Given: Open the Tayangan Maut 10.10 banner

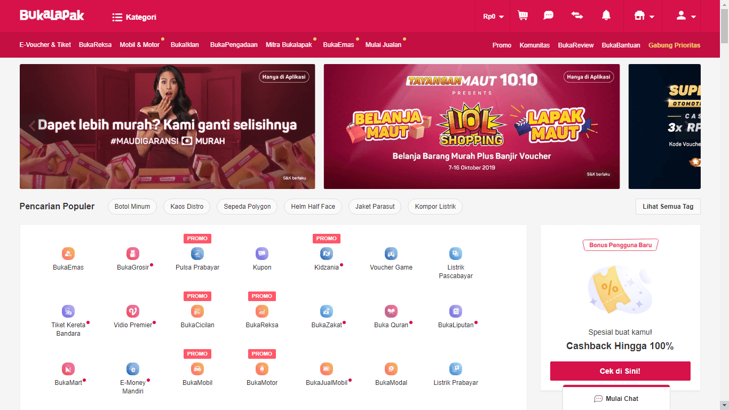Looking at the screenshot, I should point(472,127).
